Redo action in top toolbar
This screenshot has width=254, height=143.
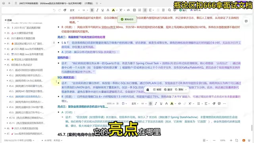pos(60,10)
